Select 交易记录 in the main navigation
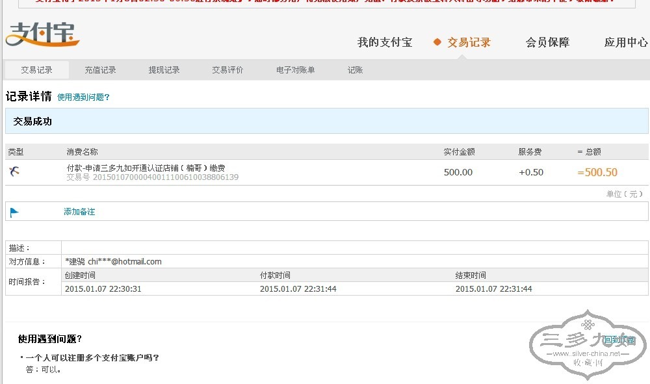Screen dimensions: 650x384 click(469, 42)
